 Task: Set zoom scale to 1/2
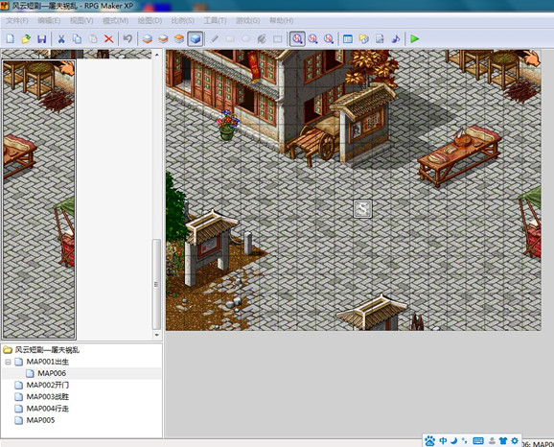pos(313,38)
